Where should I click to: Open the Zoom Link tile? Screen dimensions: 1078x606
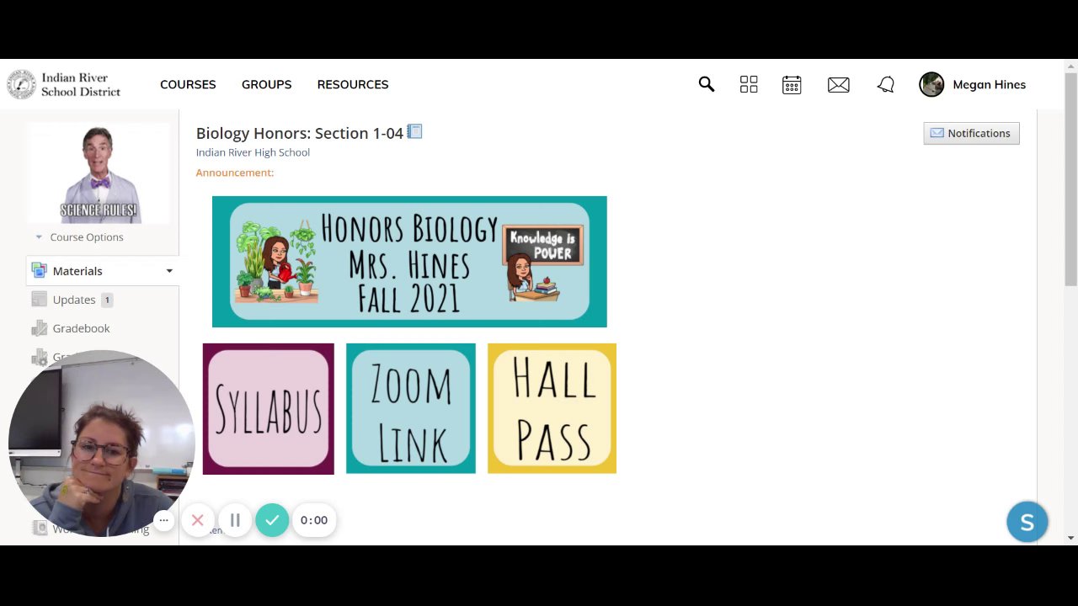pyautogui.click(x=411, y=408)
